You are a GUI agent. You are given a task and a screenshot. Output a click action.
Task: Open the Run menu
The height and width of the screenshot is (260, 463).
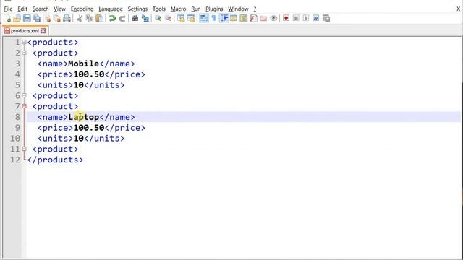(x=196, y=9)
